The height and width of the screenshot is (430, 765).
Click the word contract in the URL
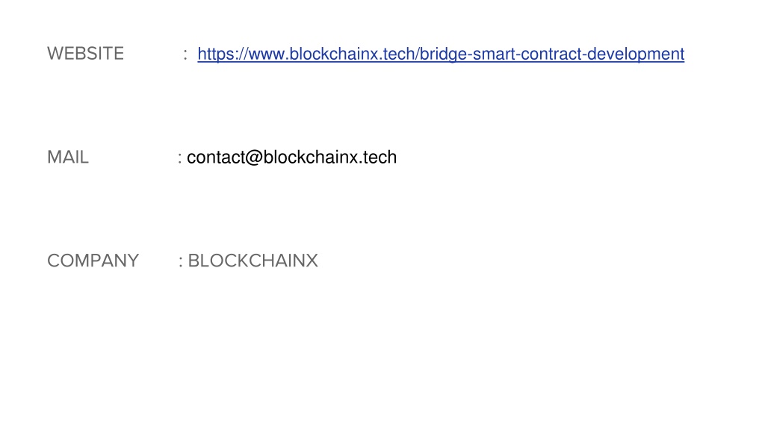tap(551, 54)
